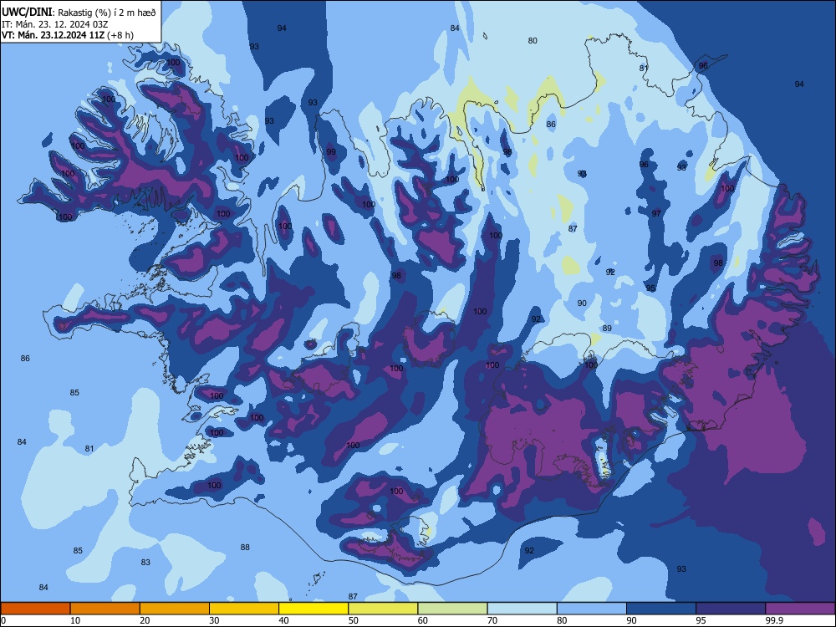
Task: Click the value 87 in the central highlands
Action: pyautogui.click(x=573, y=228)
